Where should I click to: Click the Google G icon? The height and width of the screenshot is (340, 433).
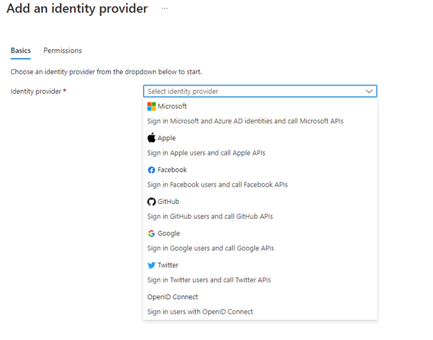coord(152,234)
